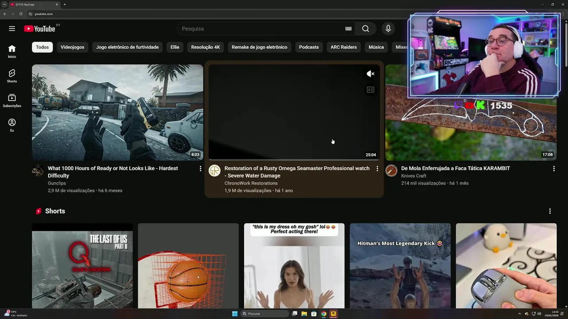568x319 pixels.
Task: Open the Last of Us Part II short
Action: [82, 266]
